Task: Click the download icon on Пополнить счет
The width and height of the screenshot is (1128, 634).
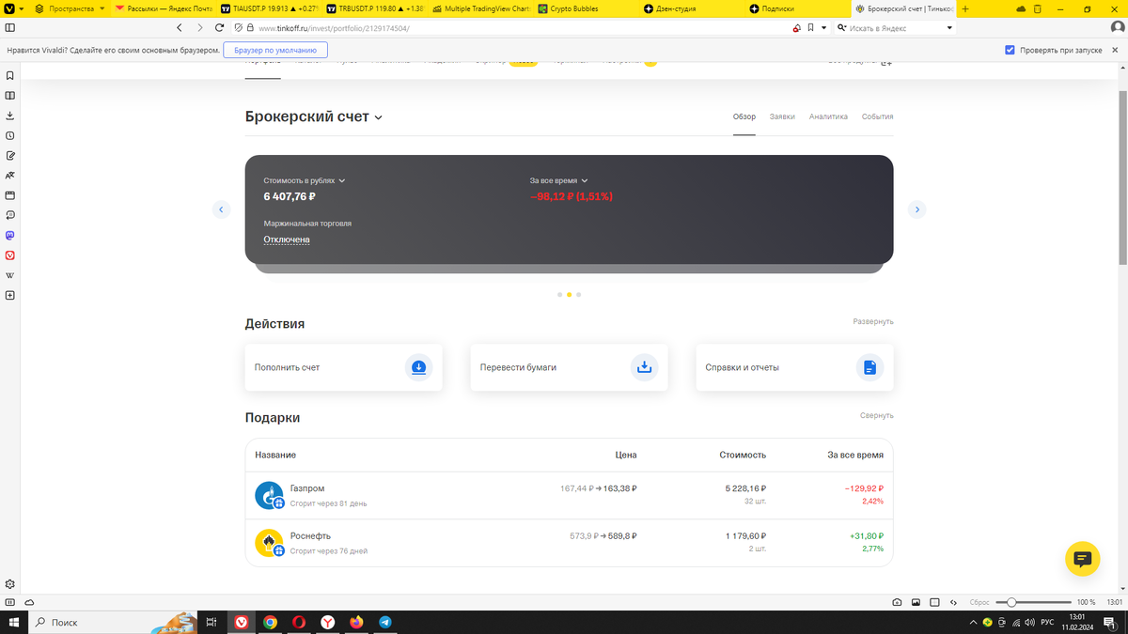Action: point(419,367)
